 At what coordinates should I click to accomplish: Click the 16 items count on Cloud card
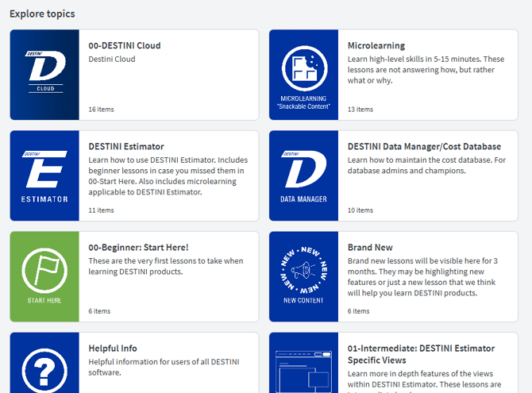point(101,110)
